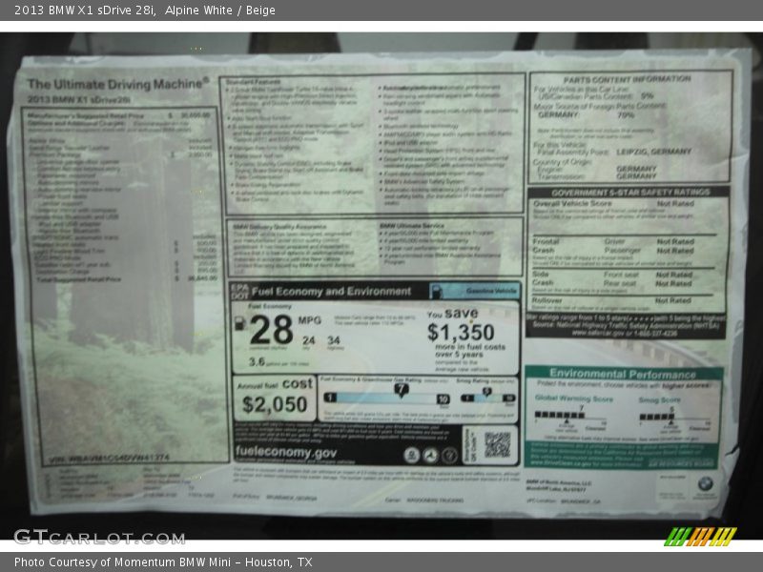
Task: Click the EPA DOT badge on fuel label
Action: point(239,292)
